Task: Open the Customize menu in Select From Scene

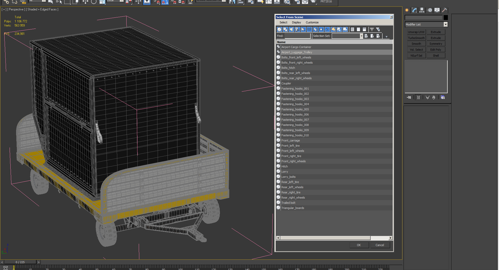Action: (x=312, y=22)
